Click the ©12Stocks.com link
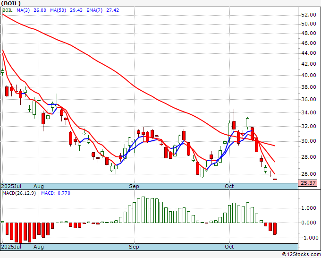321x258 pixels. pyautogui.click(x=301, y=255)
